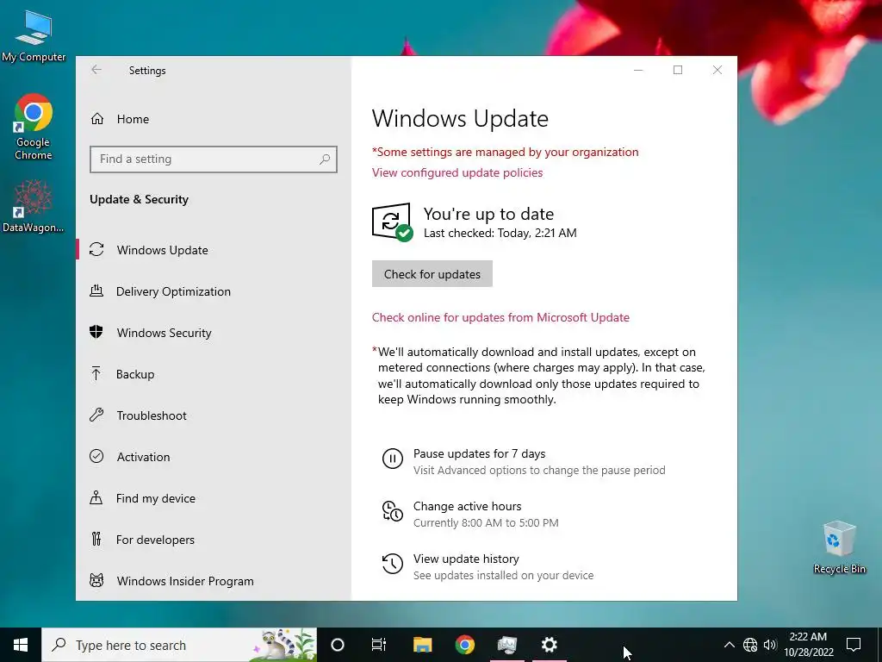
Task: Show hidden tray icons chevron
Action: [729, 645]
